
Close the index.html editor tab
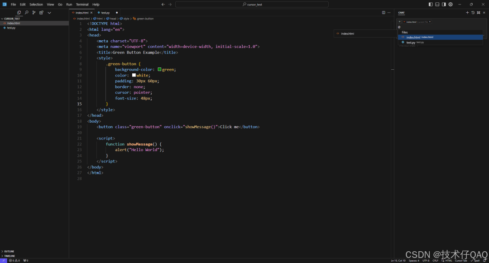(91, 13)
